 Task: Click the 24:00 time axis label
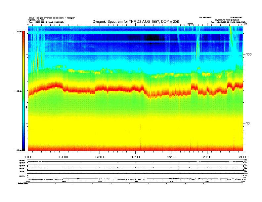243,157
